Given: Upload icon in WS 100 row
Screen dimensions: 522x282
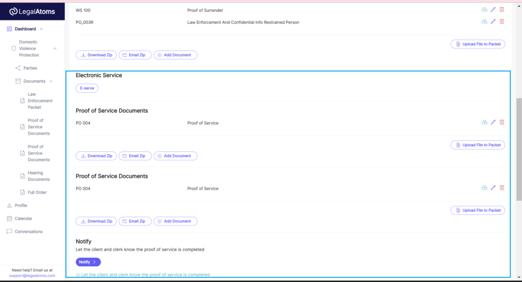Looking at the screenshot, I should pyautogui.click(x=484, y=10).
